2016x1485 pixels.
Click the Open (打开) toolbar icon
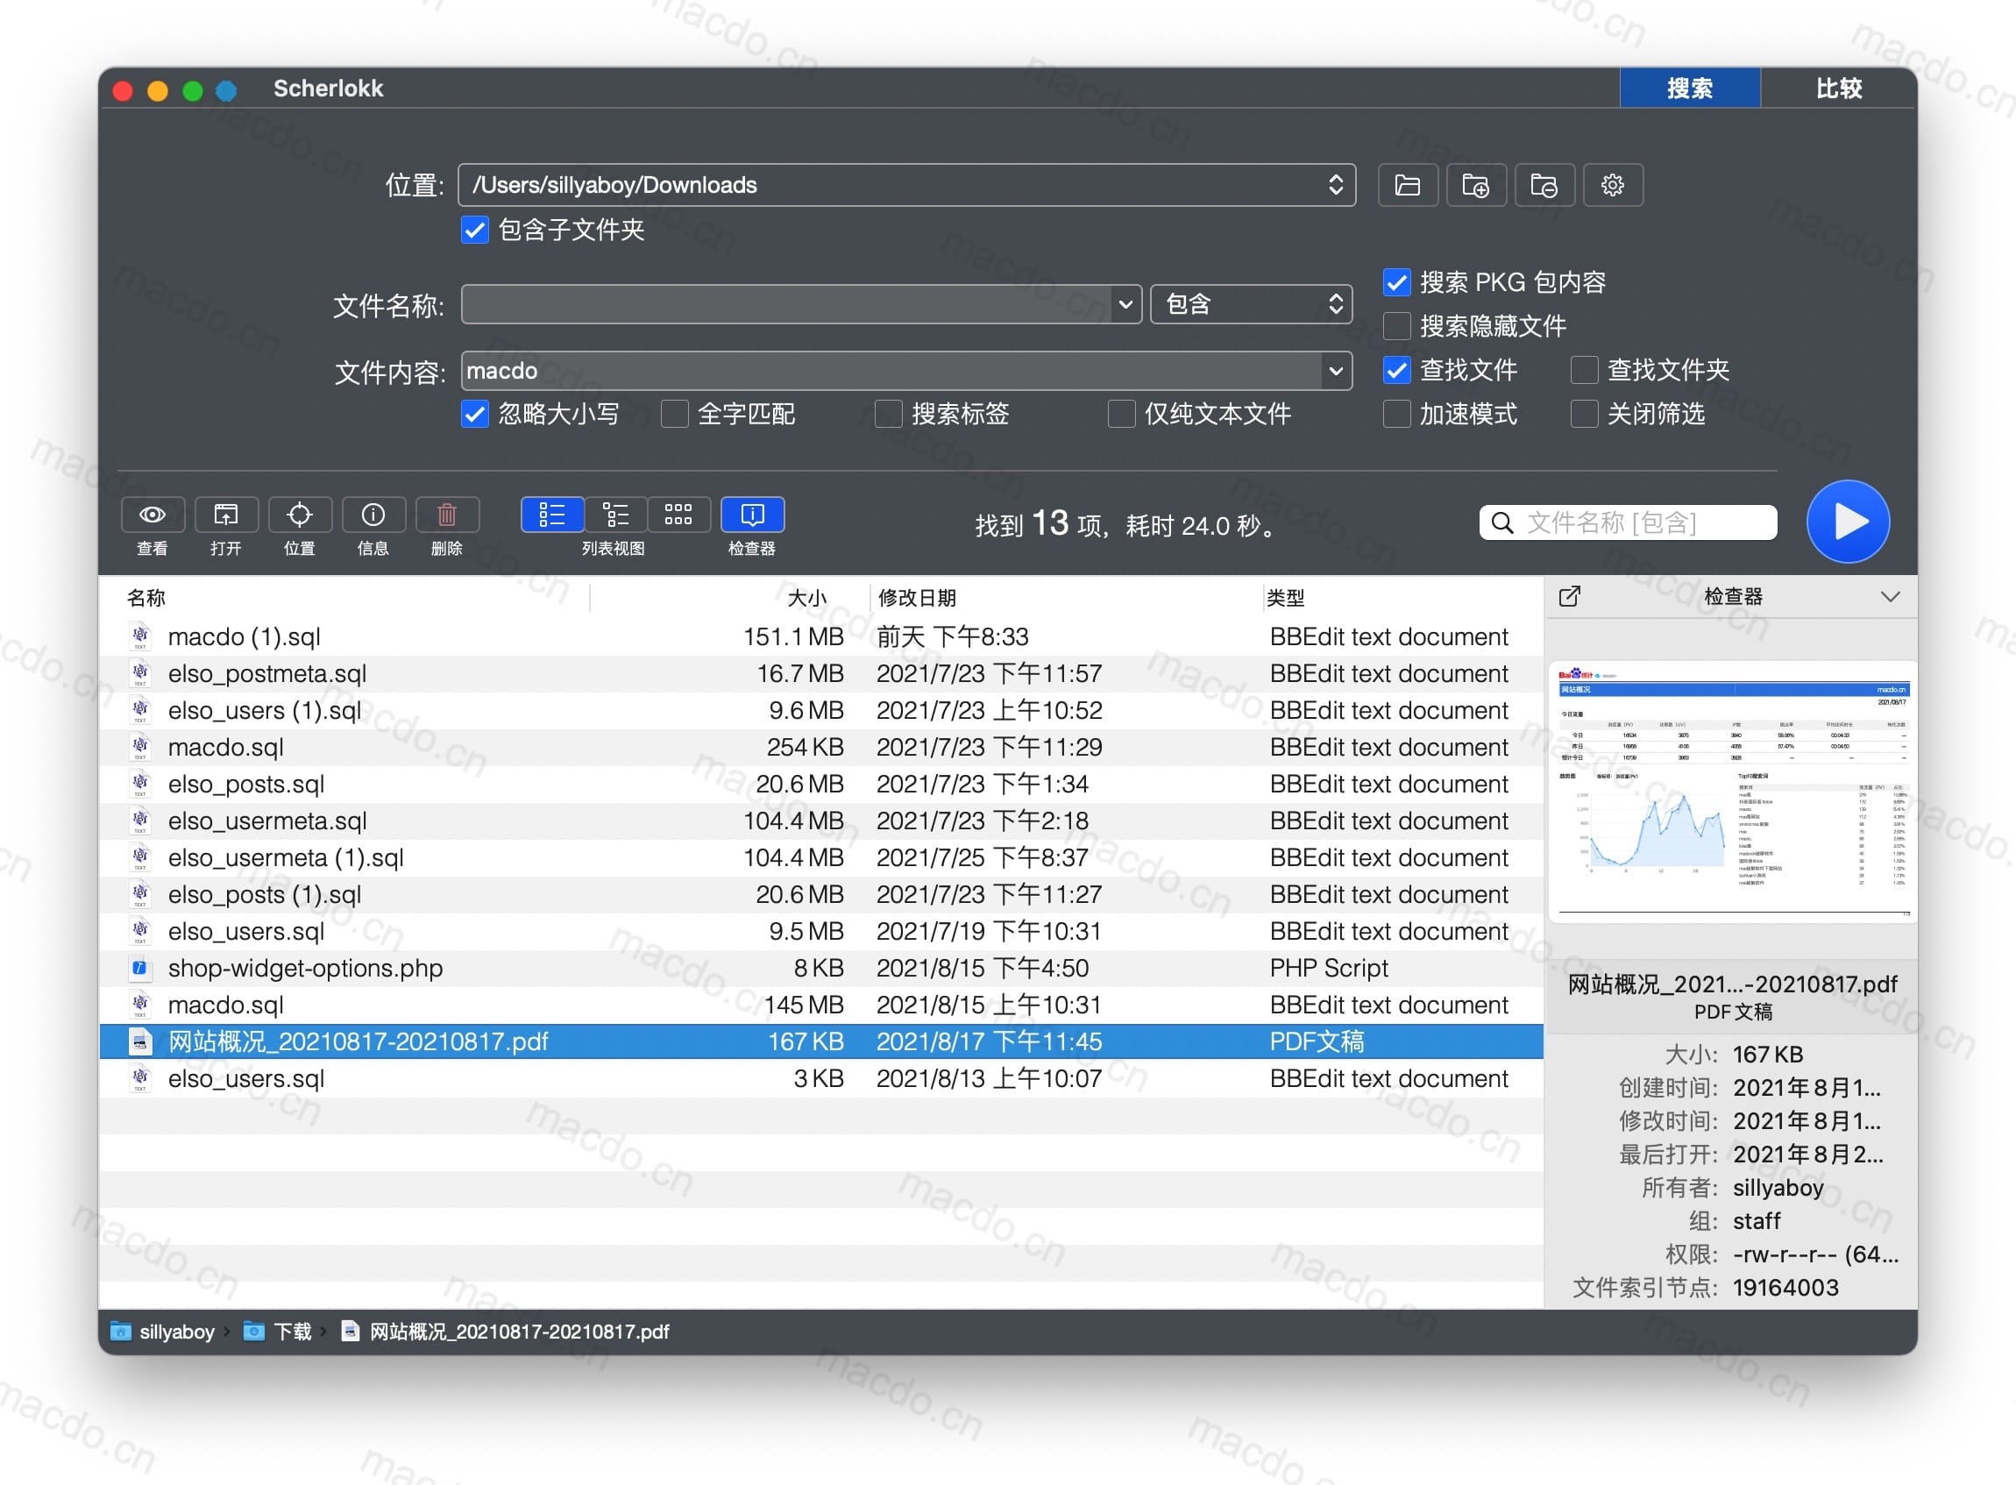click(225, 515)
